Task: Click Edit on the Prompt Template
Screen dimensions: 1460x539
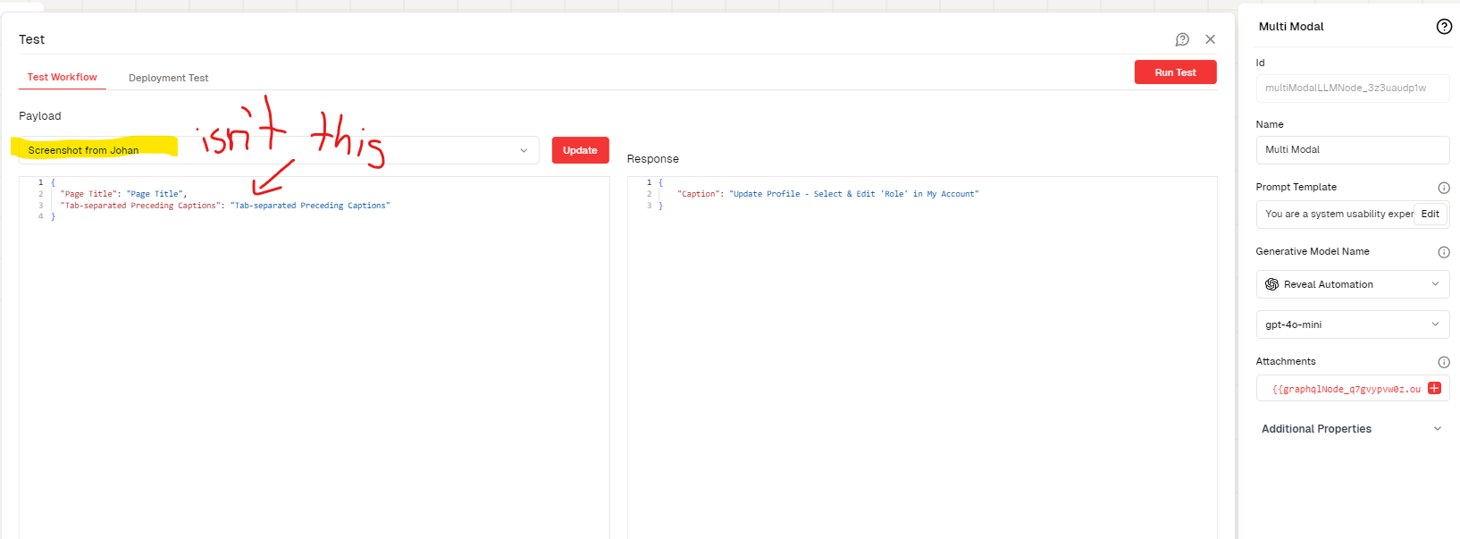Action: point(1430,214)
